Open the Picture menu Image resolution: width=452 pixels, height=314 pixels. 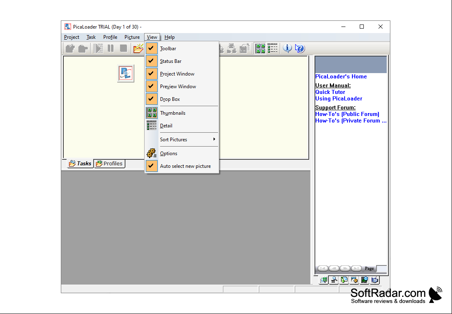pos(132,37)
